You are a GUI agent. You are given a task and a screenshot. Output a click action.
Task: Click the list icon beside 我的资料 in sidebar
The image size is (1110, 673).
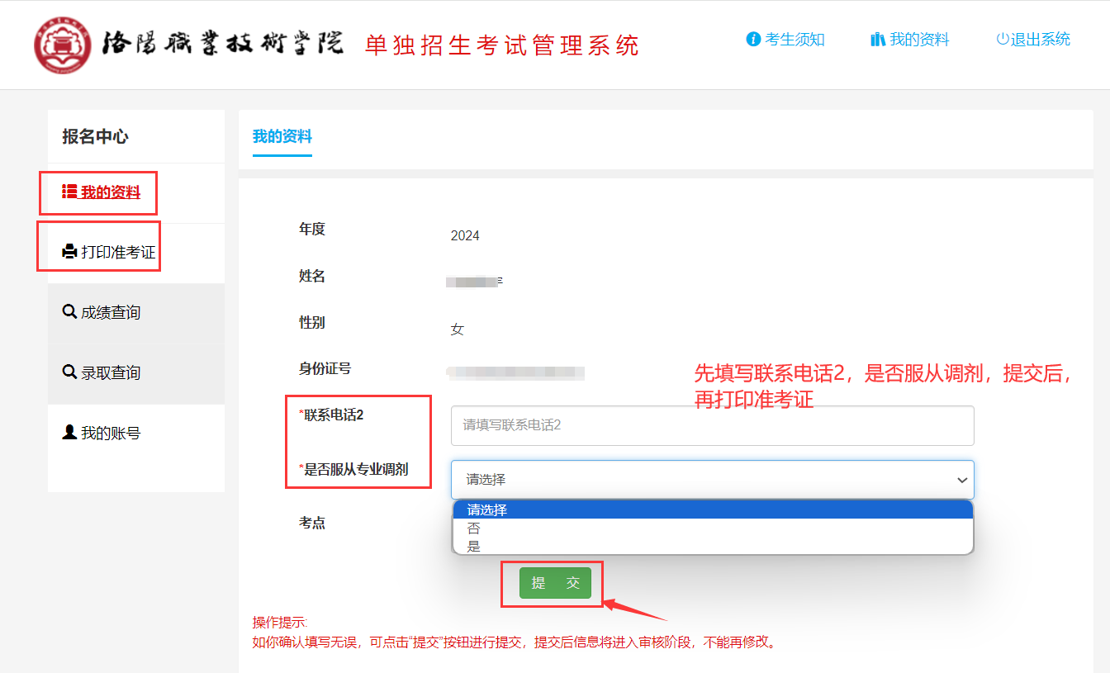click(x=69, y=192)
